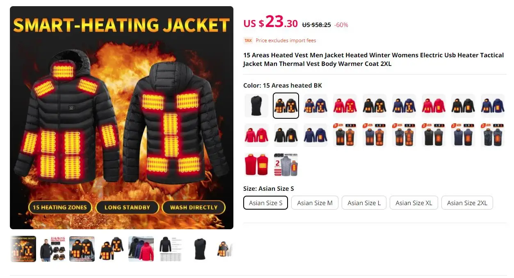Choose Asian Size M
514x278 pixels.
(x=315, y=203)
